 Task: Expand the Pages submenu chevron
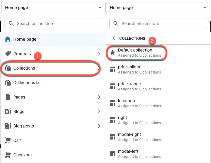(99, 97)
